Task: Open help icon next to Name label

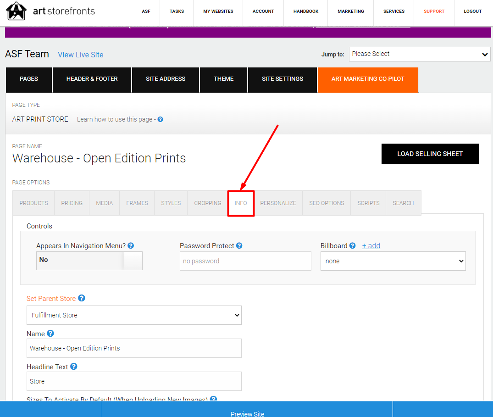Action: click(x=50, y=334)
